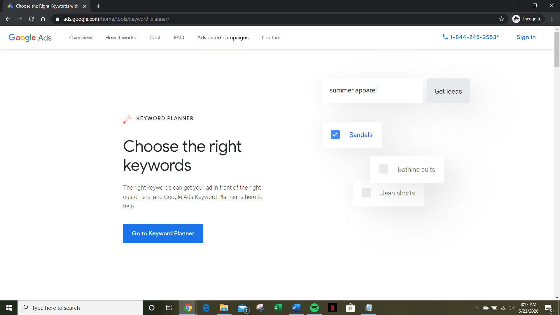The height and width of the screenshot is (315, 560).
Task: Select Advanced campaigns nav item
Action: [x=223, y=38]
